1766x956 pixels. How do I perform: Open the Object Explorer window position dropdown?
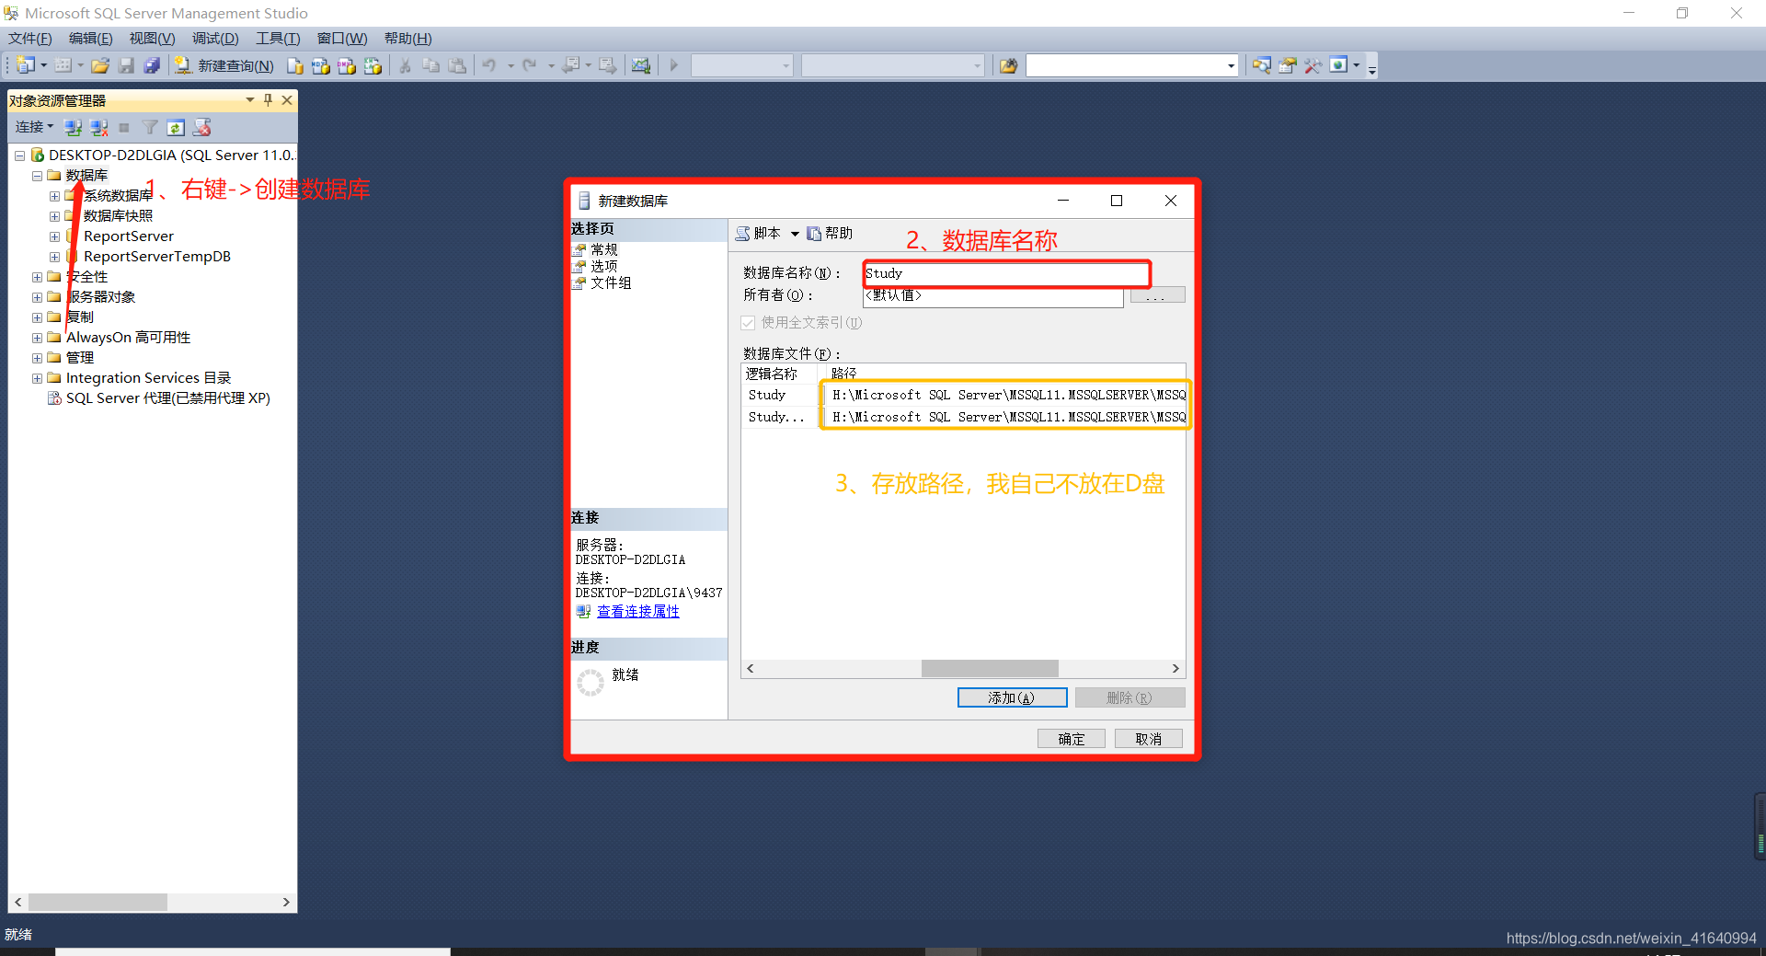point(249,100)
